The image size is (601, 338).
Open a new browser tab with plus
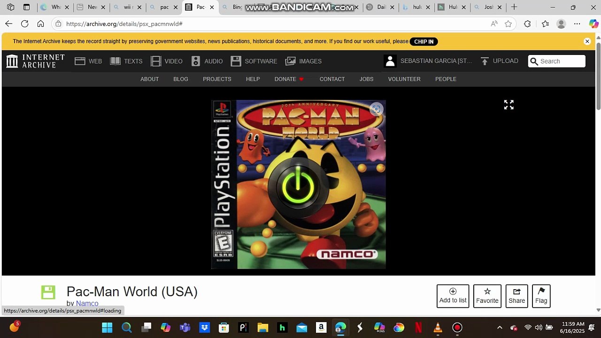(x=514, y=7)
